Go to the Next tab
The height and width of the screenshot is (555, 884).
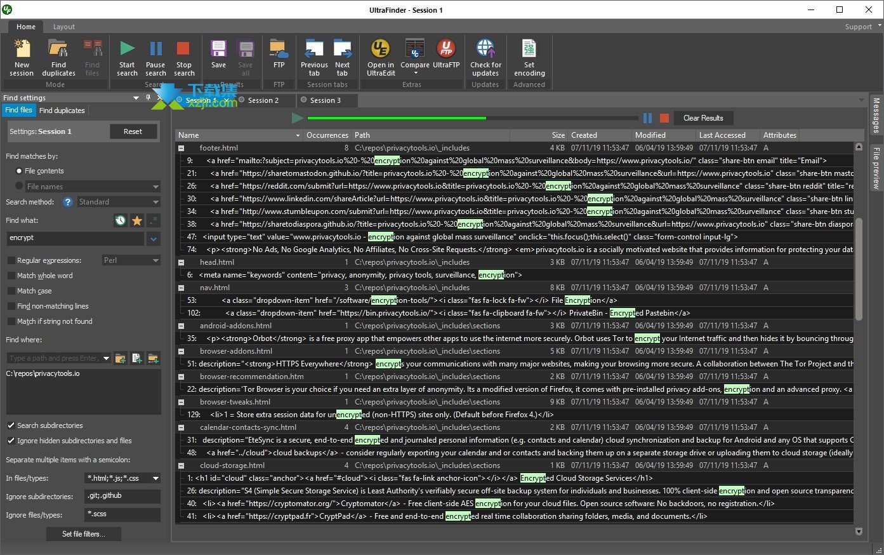tap(342, 57)
